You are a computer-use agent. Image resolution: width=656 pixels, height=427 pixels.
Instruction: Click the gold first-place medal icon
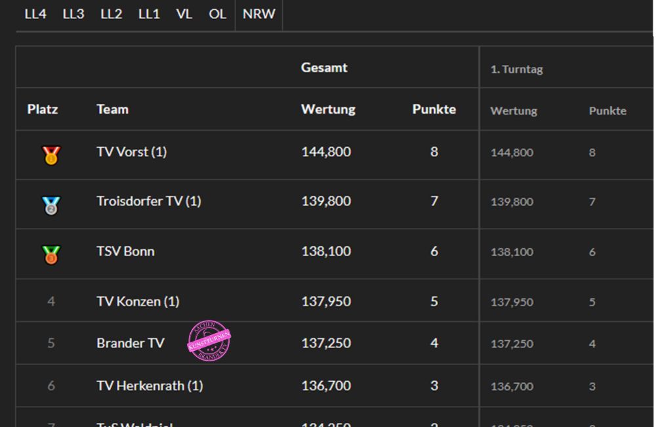[51, 155]
